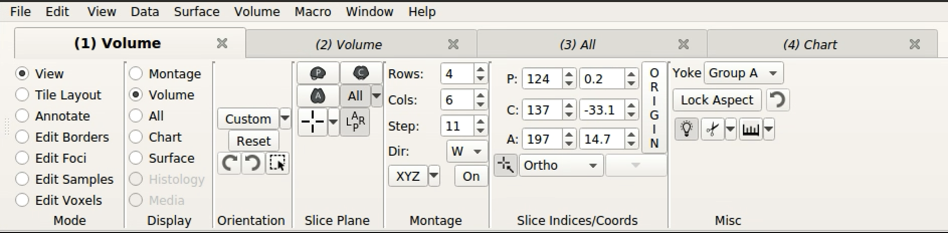Open the XYZ dropdown arrow

[434, 176]
